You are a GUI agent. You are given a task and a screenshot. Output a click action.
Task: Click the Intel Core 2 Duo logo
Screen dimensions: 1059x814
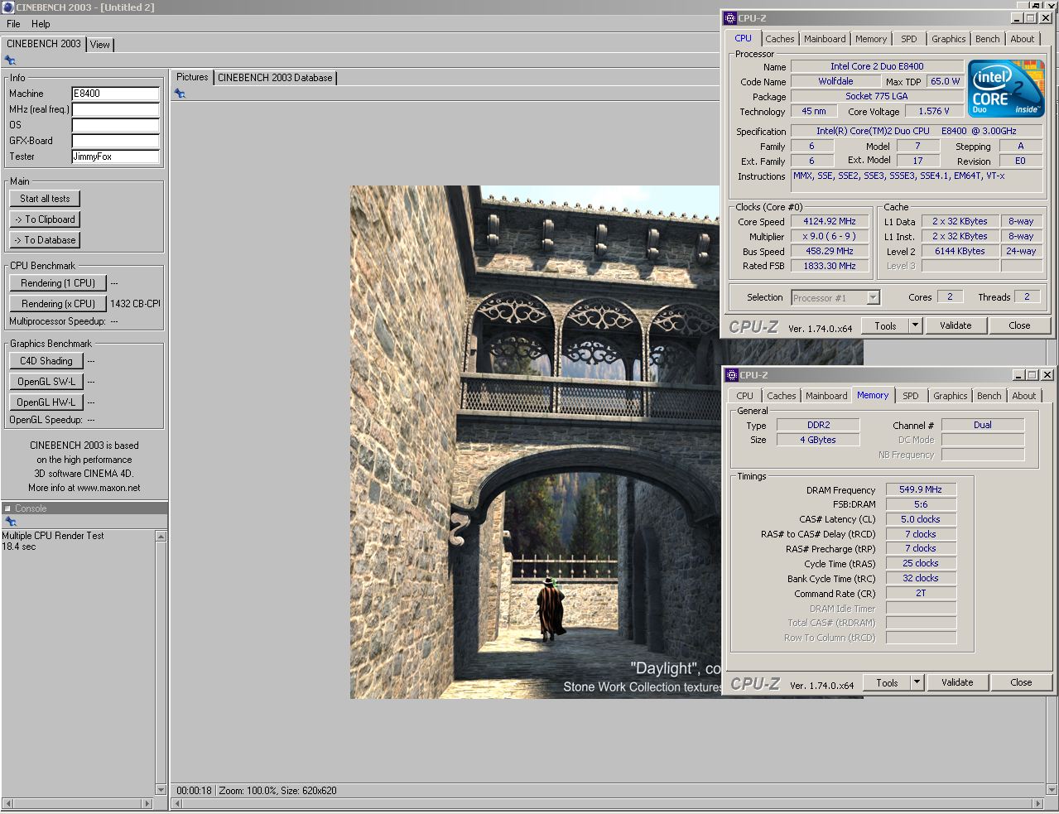pyautogui.click(x=1007, y=89)
